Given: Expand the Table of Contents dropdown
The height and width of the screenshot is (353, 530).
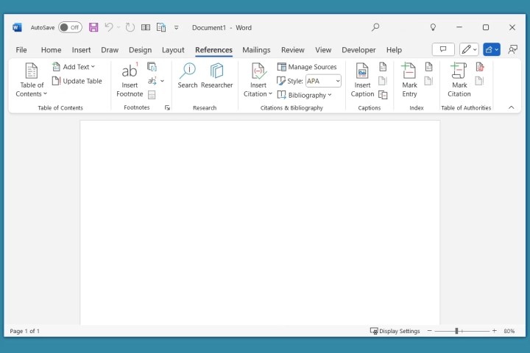Looking at the screenshot, I should 32,89.
